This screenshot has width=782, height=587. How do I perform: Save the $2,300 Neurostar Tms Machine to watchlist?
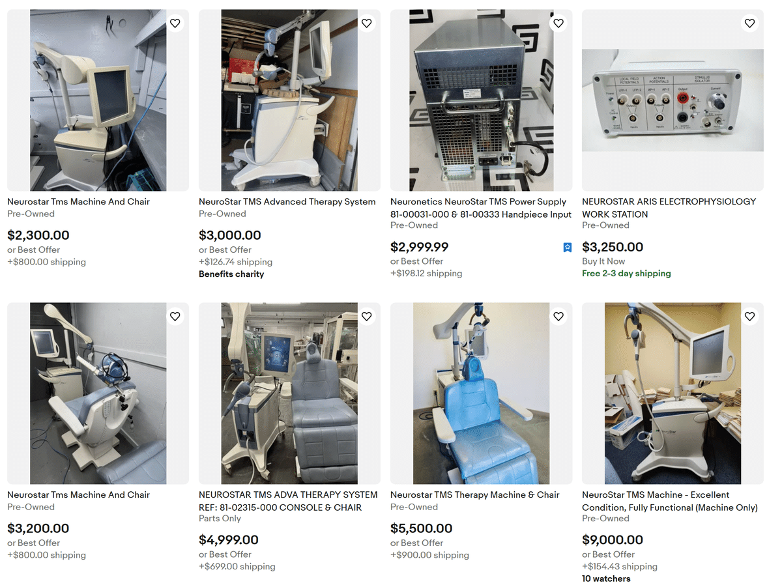point(175,23)
